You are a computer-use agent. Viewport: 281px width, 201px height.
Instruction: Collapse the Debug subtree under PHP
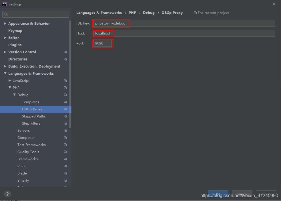[14, 95]
